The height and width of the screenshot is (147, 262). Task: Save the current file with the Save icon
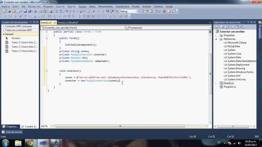pos(25,11)
